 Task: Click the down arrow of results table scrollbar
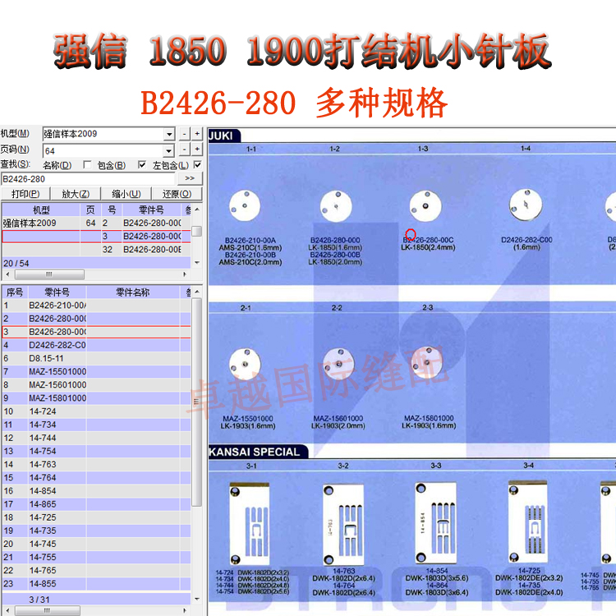(197, 263)
